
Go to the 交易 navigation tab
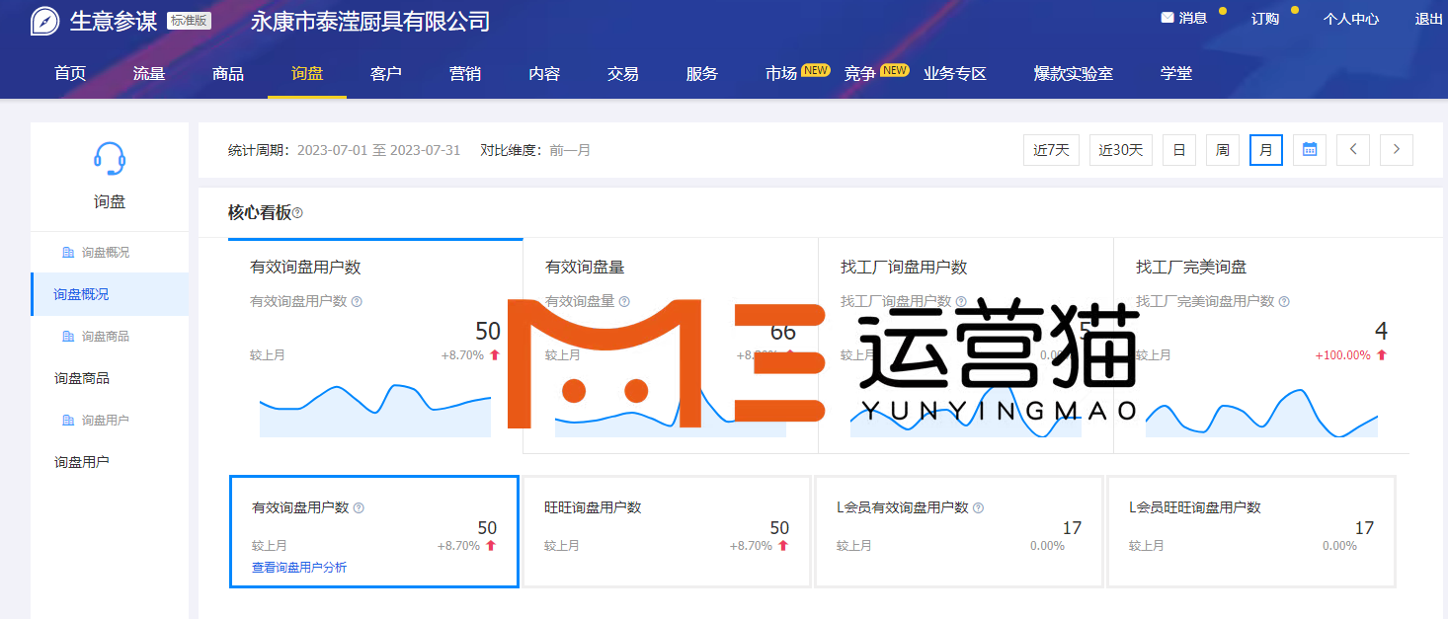tap(623, 74)
